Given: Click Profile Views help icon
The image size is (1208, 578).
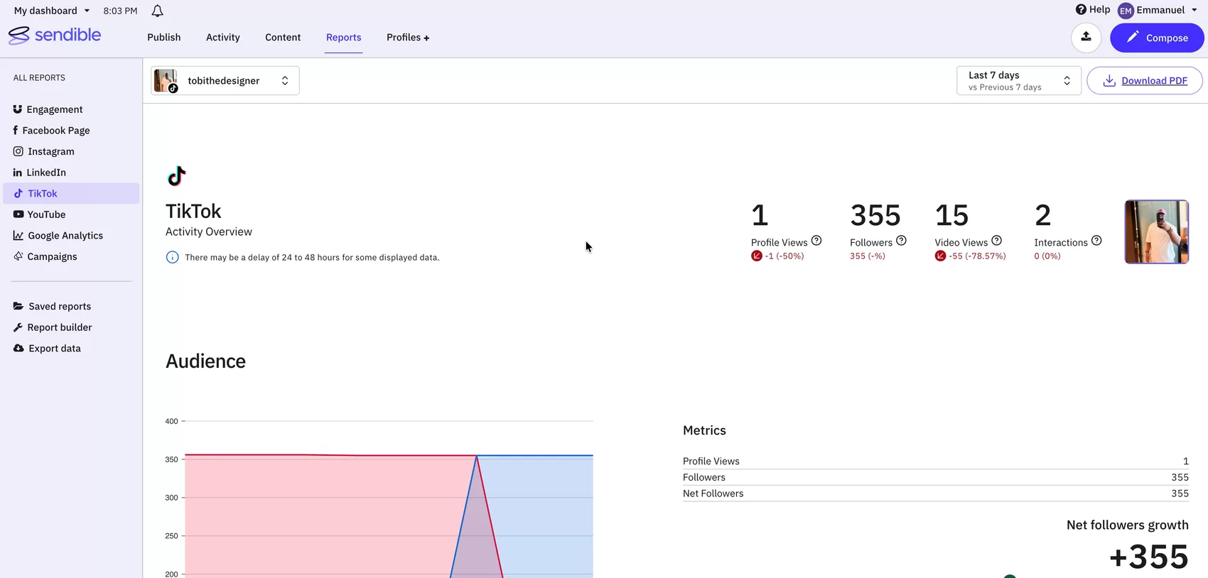Looking at the screenshot, I should pyautogui.click(x=816, y=241).
